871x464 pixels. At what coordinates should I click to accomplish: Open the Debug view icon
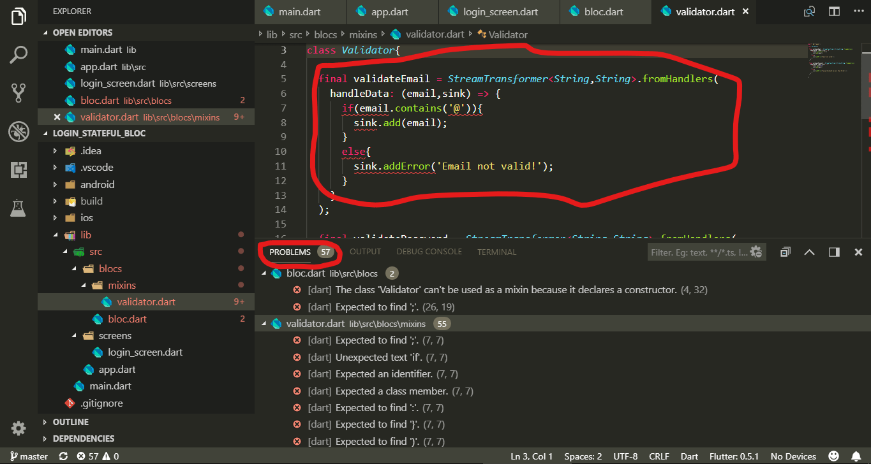point(19,131)
